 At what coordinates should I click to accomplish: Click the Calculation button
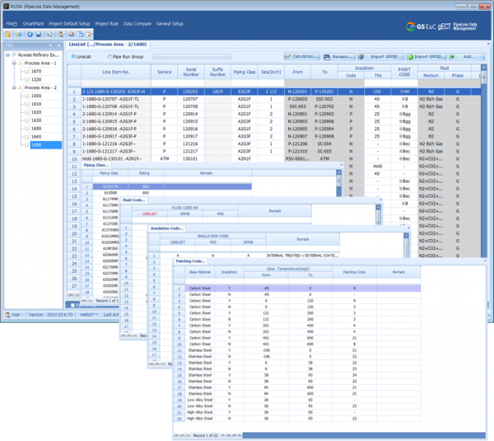[x=305, y=56]
